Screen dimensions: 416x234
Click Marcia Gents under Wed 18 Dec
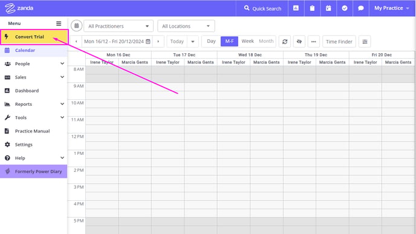[267, 62]
